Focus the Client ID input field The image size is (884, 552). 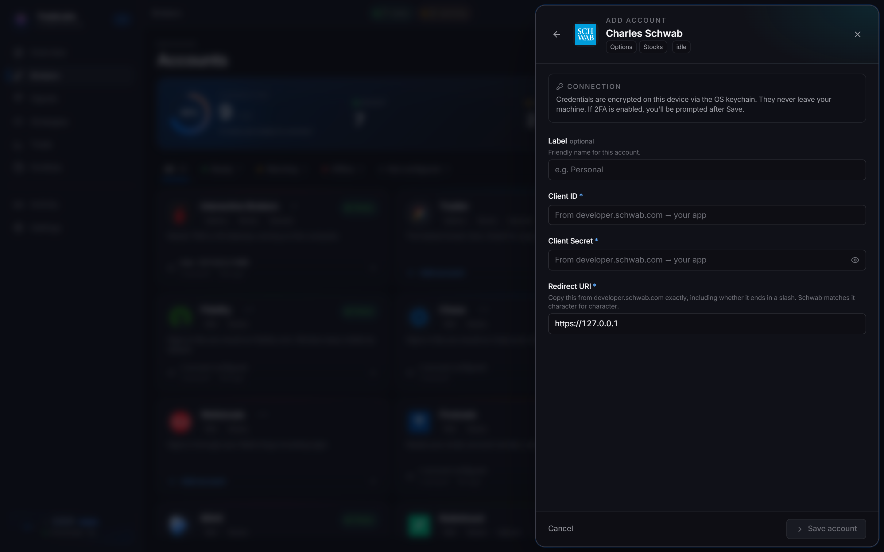707,215
